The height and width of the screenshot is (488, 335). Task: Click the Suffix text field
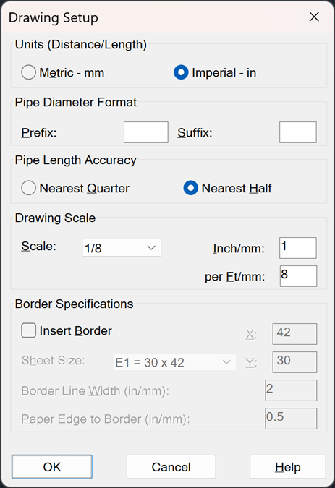click(x=298, y=132)
